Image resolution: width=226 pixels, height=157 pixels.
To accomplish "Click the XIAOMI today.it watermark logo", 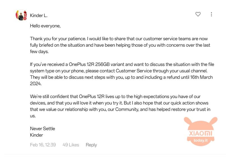I will (201, 132).
